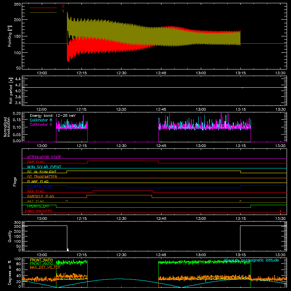Image resolution: width=291 pixels, height=291 pixels.
Task: Click the 12:00 tick under the Pointing plot
Action: pyautogui.click(x=42, y=73)
